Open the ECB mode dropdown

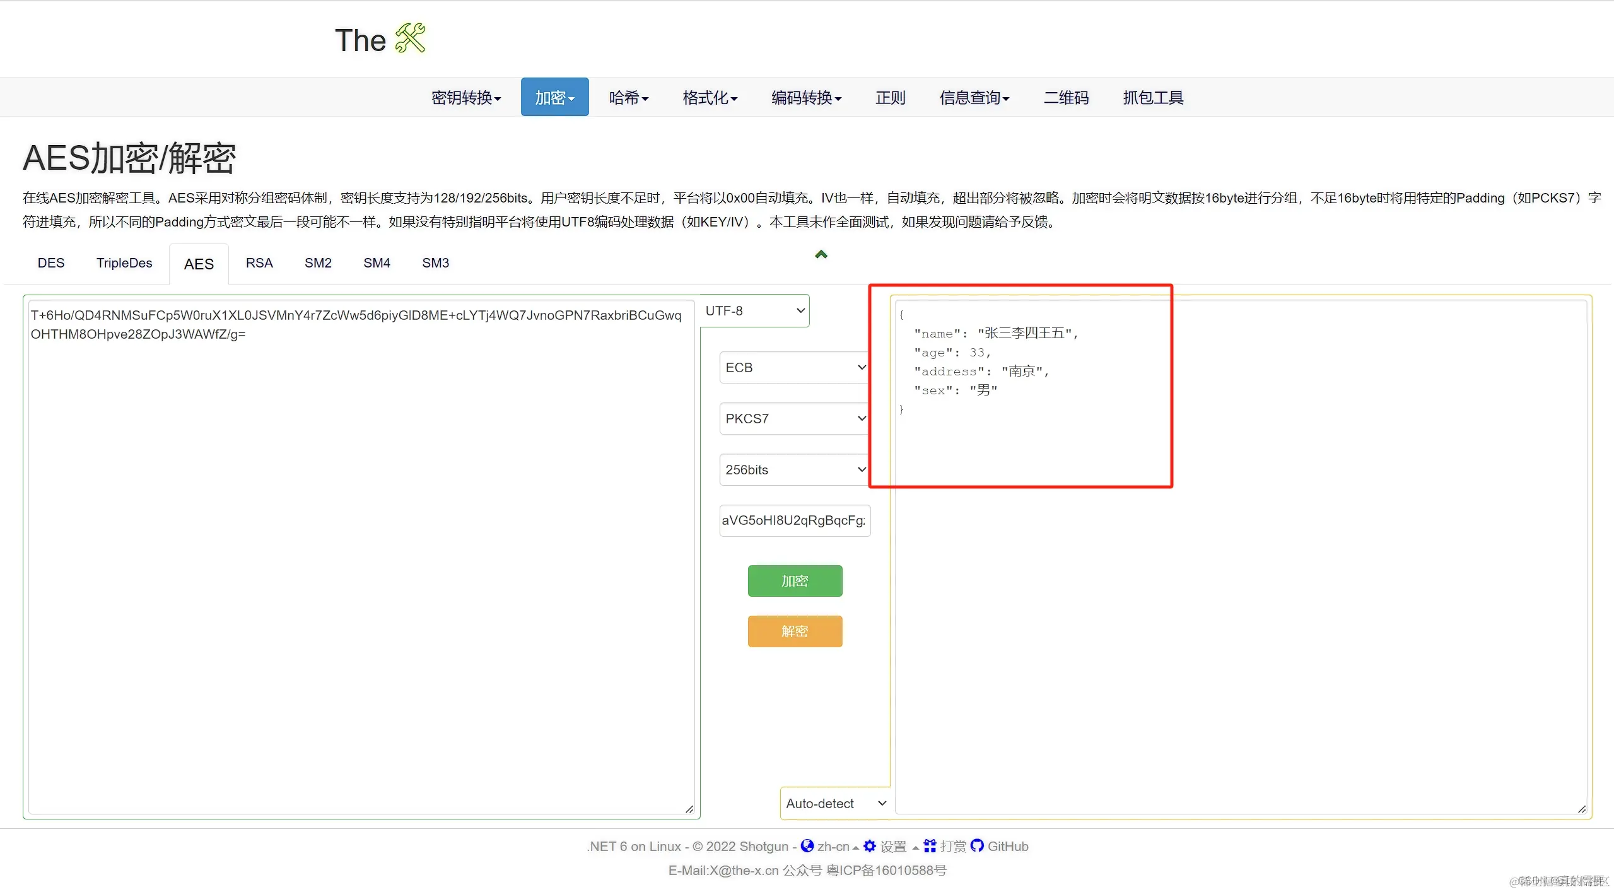pos(795,368)
